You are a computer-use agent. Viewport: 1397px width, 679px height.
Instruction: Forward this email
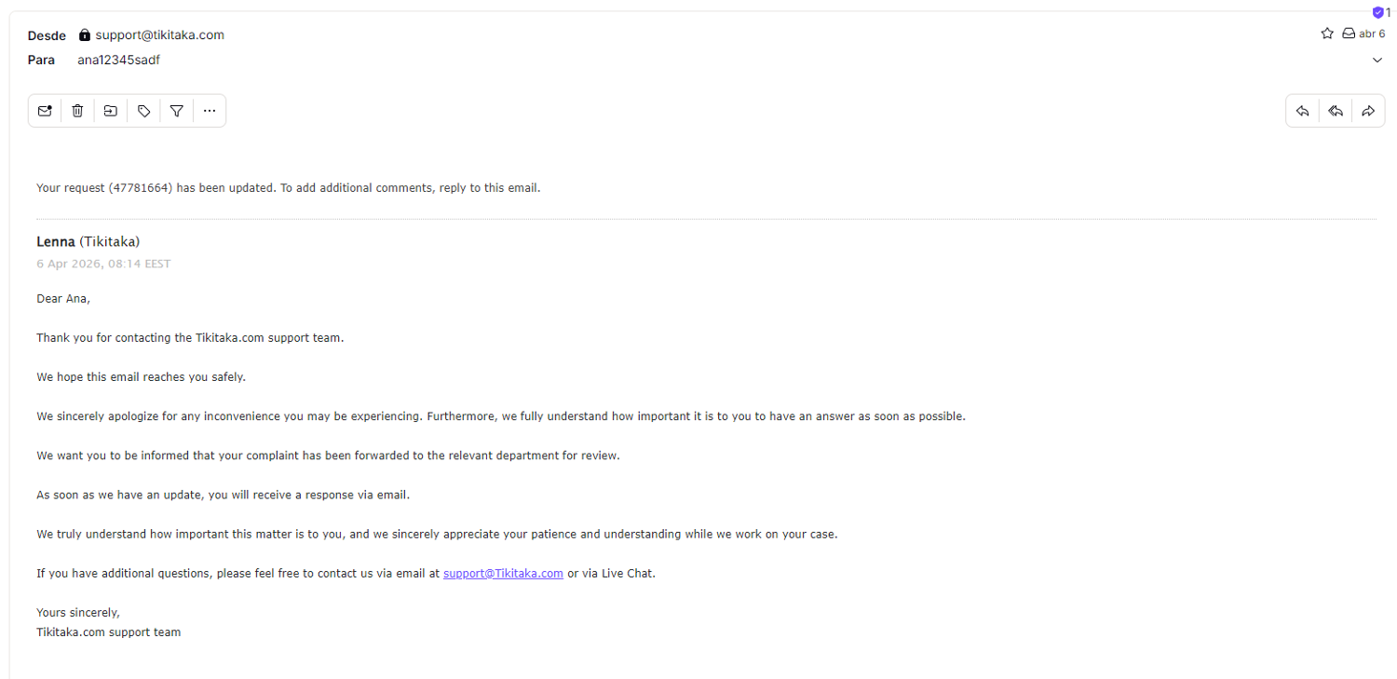tap(1368, 111)
